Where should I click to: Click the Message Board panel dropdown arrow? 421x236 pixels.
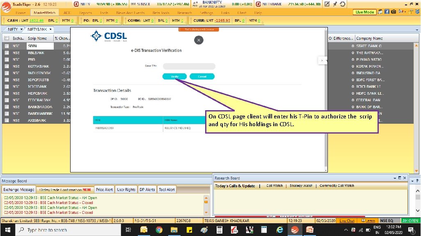pos(412,181)
